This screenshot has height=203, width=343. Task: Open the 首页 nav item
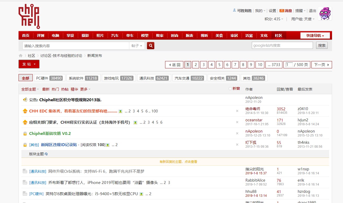tap(26, 35)
